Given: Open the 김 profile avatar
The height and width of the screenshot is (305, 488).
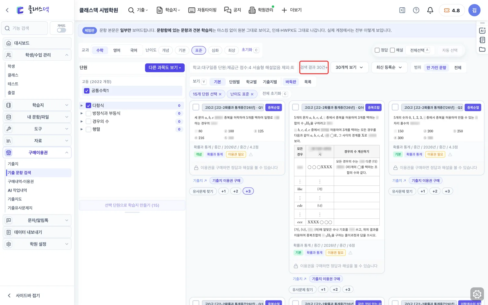Looking at the screenshot, I should point(474,10).
